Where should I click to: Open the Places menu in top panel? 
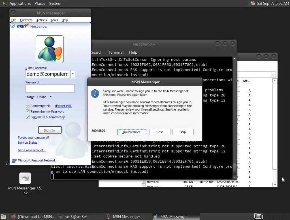click(40, 3)
